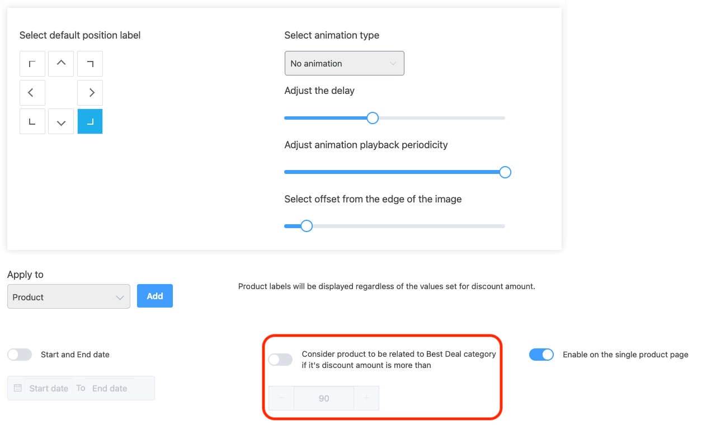Click the plus button next to 90
The width and height of the screenshot is (702, 425).
(366, 398)
